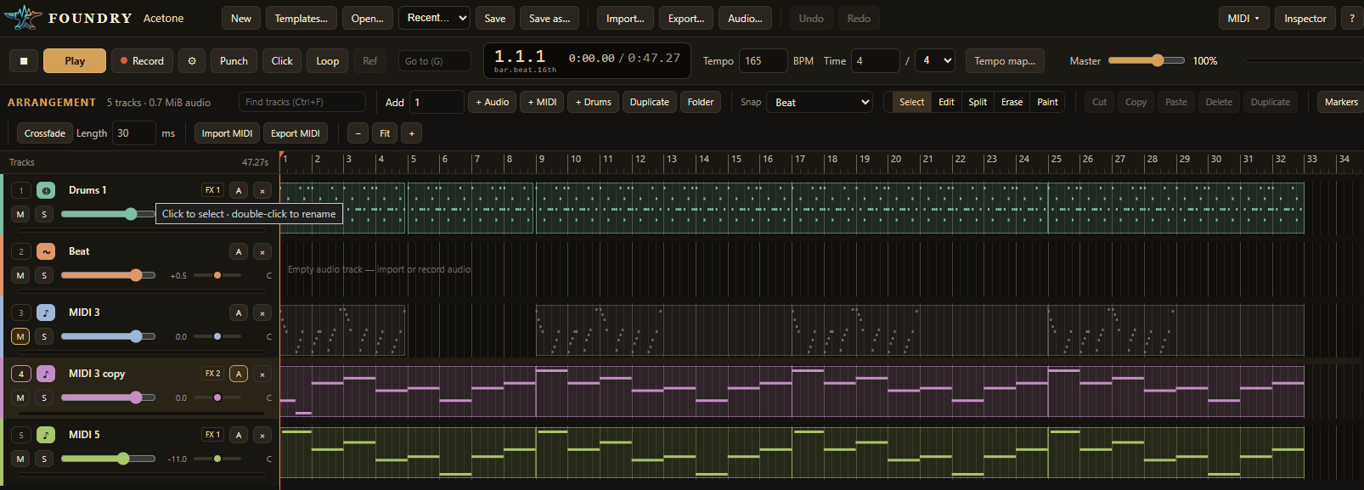Solo the Drums 1 track
Viewport: 1364px width, 490px height.
coord(44,214)
